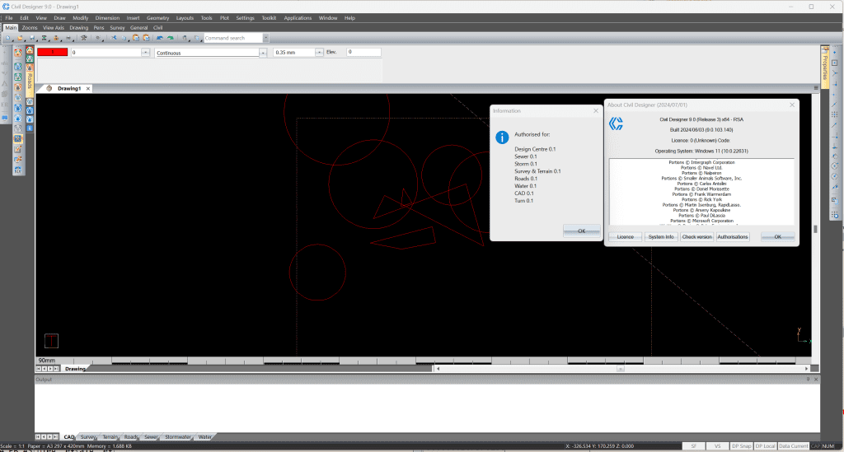Click the Elev. input field

363,53
